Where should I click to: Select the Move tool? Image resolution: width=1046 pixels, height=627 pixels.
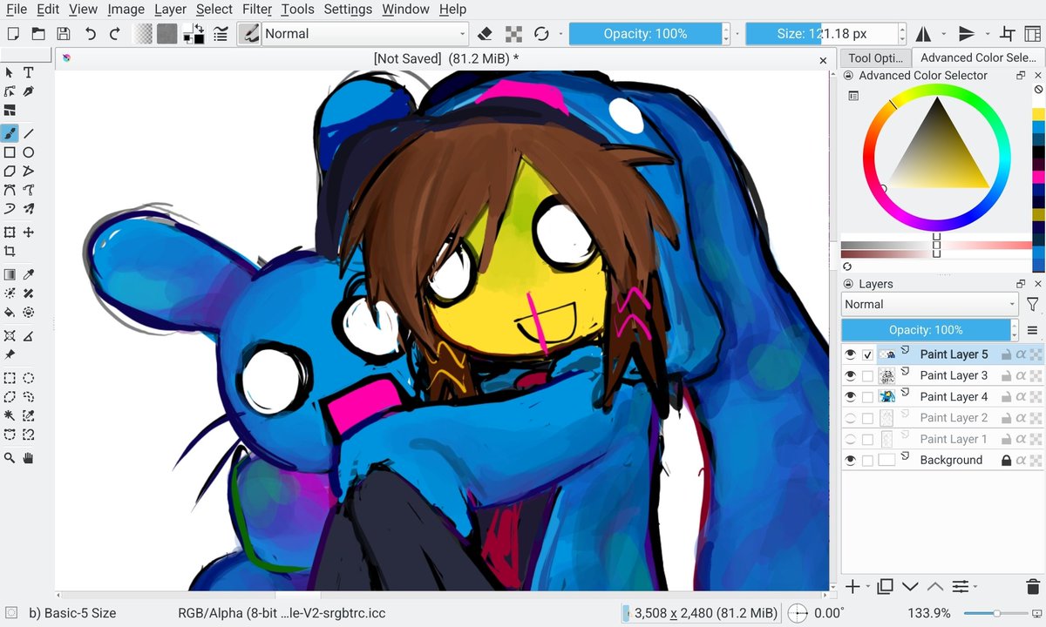[29, 233]
